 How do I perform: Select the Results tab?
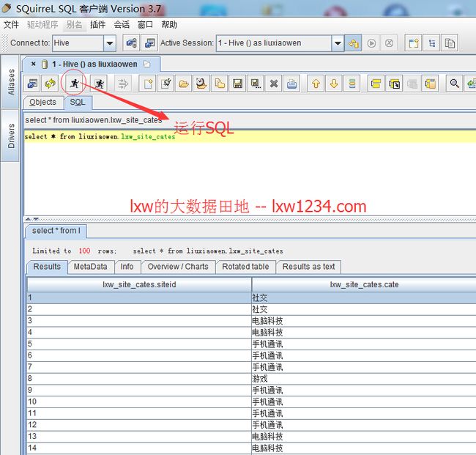(x=47, y=267)
